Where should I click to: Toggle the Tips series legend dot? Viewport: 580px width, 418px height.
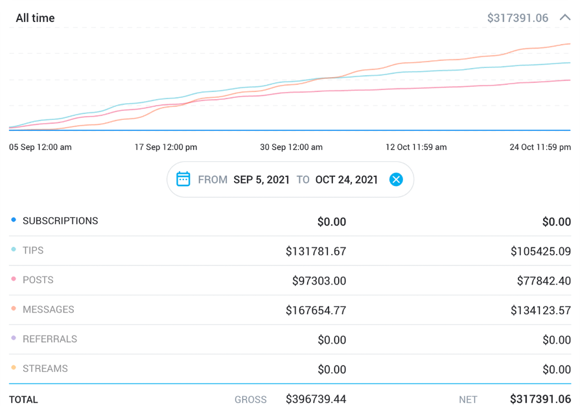14,250
